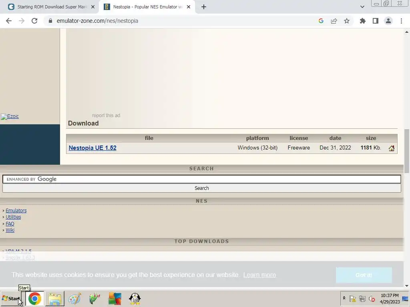Open Action Center flag tray icon
Screen dimensions: 410x307
[x=353, y=298]
